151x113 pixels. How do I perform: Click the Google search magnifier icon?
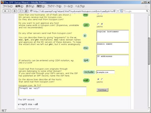147,11
